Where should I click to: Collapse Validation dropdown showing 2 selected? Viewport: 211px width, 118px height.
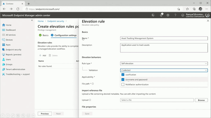[x=164, y=70]
